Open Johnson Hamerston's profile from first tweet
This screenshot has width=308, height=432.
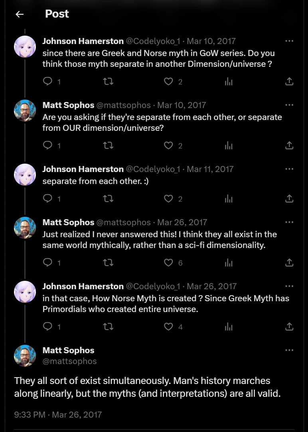[83, 41]
